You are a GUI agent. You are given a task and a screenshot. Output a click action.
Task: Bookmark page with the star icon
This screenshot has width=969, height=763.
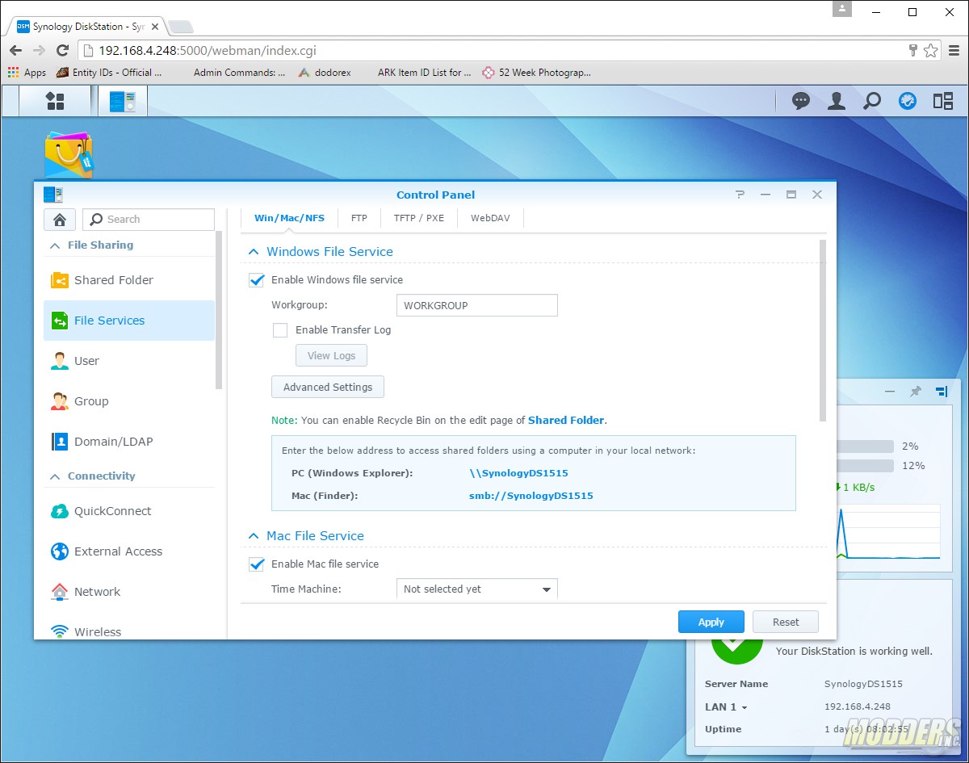coord(931,50)
